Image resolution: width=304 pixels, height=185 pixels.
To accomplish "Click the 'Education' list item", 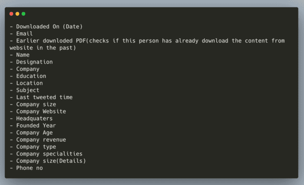I will [28, 76].
